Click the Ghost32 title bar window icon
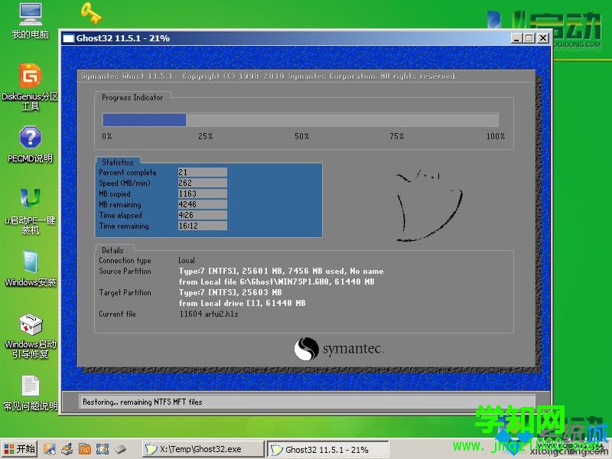The height and width of the screenshot is (459, 612). click(x=69, y=38)
